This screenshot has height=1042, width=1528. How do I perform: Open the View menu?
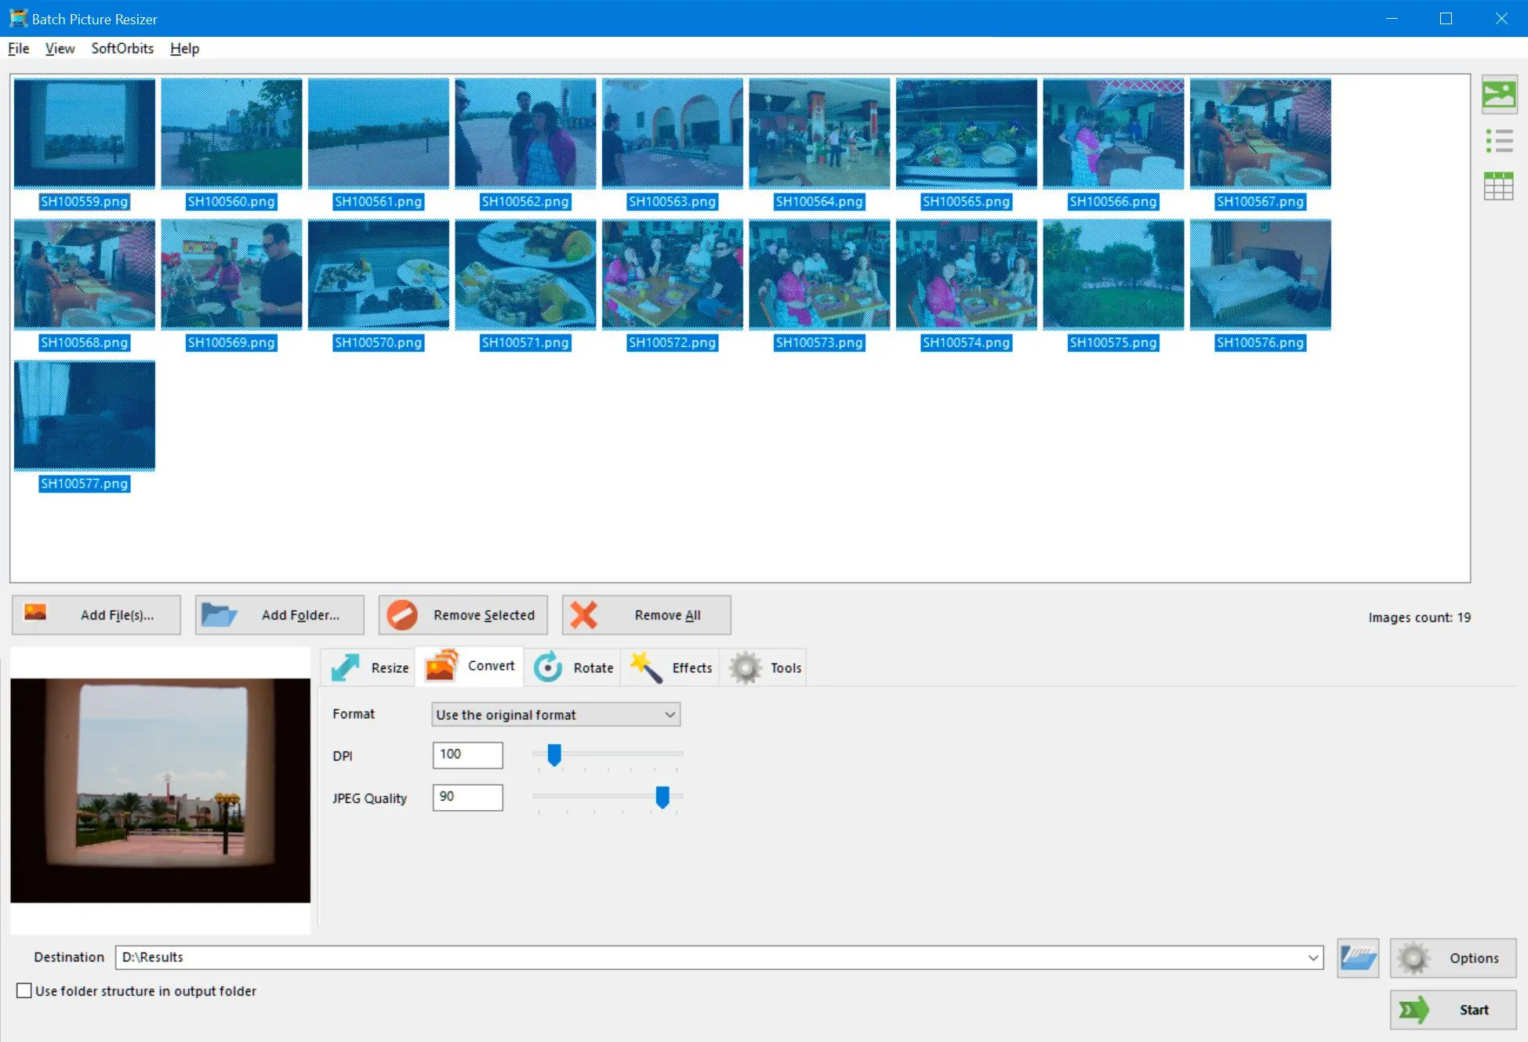[58, 48]
